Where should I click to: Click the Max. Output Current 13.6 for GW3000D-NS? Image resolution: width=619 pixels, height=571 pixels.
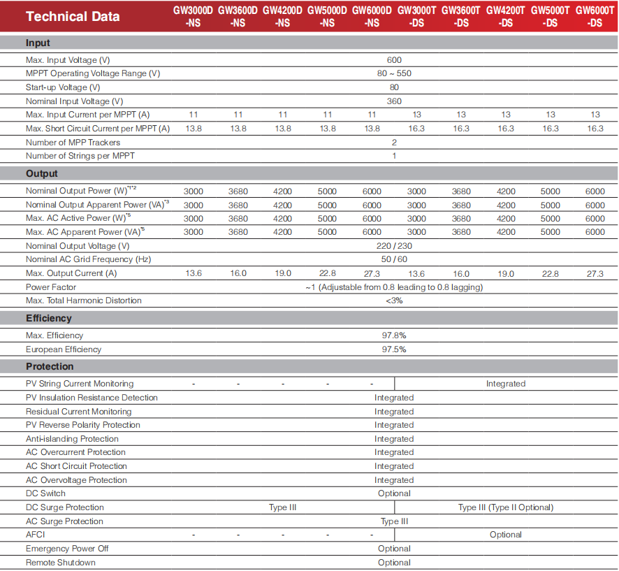click(x=194, y=273)
